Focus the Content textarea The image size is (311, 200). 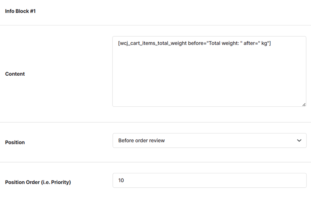point(209,71)
